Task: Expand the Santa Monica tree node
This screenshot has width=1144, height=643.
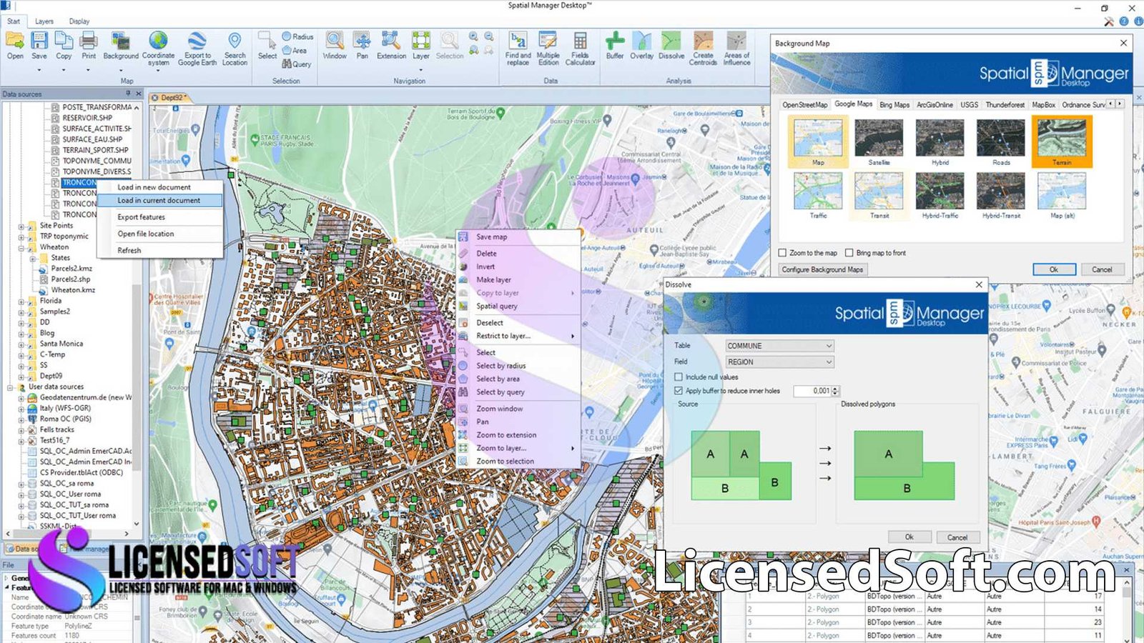Action: [21, 344]
